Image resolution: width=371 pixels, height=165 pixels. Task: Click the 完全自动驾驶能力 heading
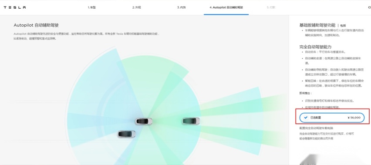pyautogui.click(x=315, y=47)
